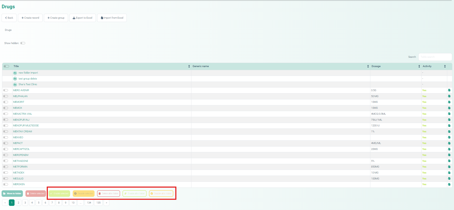The height and width of the screenshot is (210, 454).
Task: Sort by the Generic name column arrow
Action: click(x=368, y=66)
